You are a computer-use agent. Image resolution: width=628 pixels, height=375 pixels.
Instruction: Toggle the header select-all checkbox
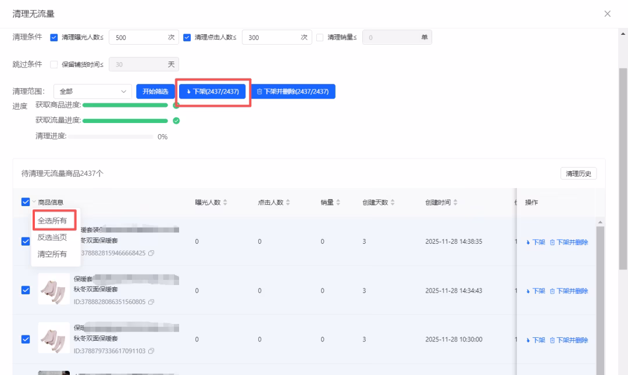pos(25,202)
